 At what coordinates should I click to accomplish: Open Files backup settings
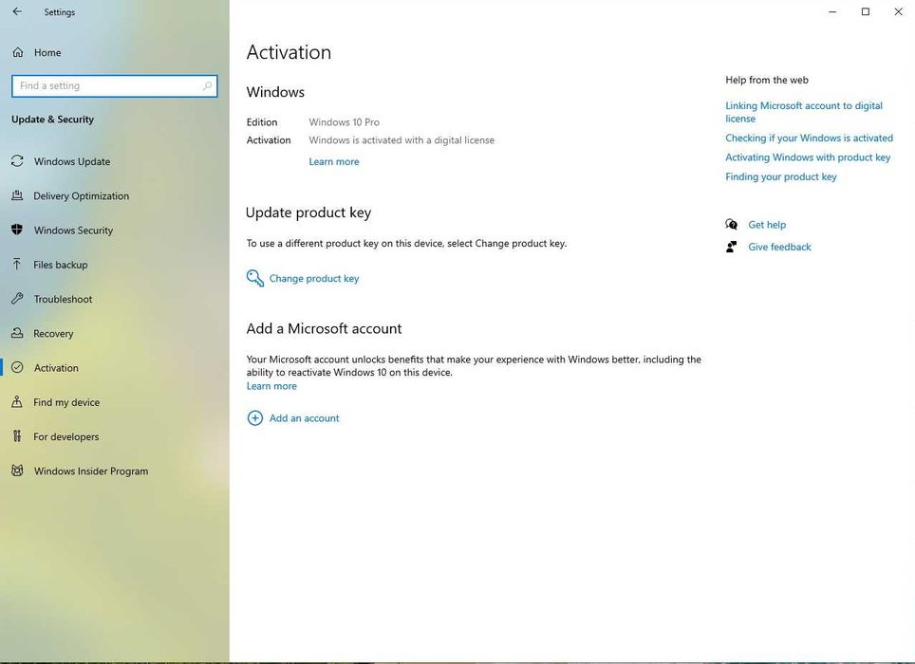(114, 265)
